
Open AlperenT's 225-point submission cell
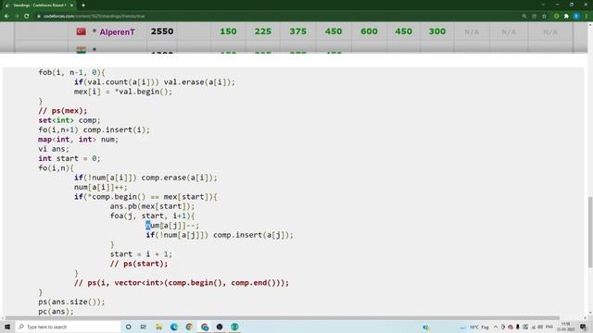(263, 31)
